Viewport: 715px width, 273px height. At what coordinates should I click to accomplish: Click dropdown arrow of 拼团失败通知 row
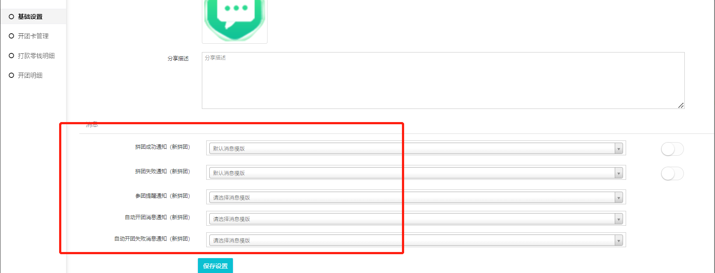point(619,173)
